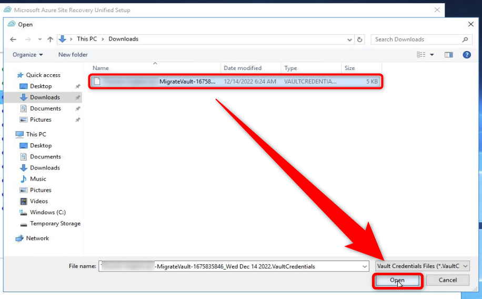Open Downloads under Quick access
Viewport: 482px width, 299px height.
click(45, 97)
